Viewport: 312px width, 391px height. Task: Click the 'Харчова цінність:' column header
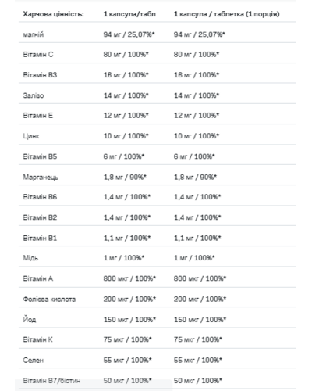53,14
